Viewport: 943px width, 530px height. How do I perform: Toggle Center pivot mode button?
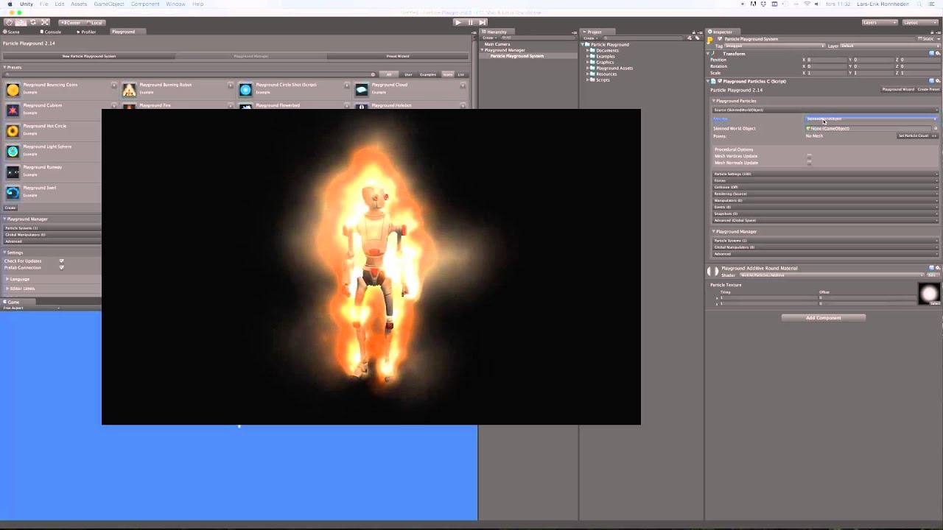coord(71,22)
